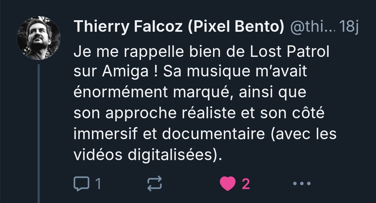Repost using the looping arrows icon

tap(155, 183)
